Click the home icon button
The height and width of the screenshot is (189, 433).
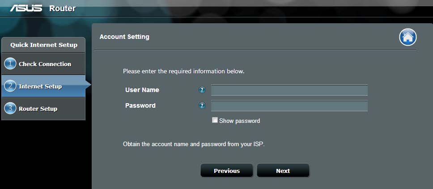(408, 37)
